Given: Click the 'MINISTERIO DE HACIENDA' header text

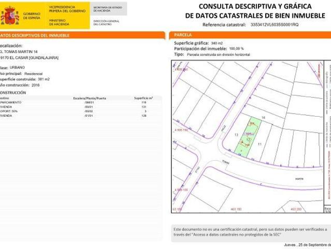Looking at the screenshot, I should point(59,22).
